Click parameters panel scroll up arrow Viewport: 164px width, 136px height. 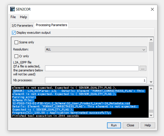coord(151,40)
